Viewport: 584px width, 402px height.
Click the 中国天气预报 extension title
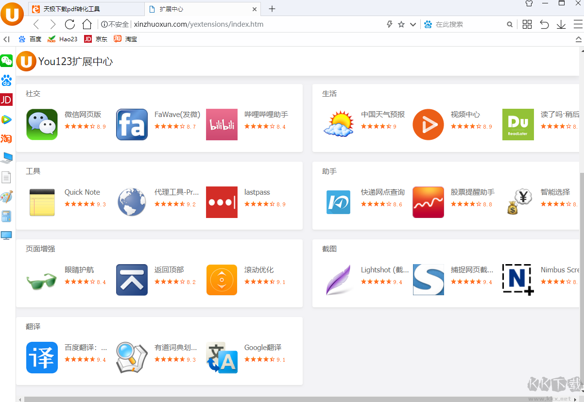[x=383, y=115]
